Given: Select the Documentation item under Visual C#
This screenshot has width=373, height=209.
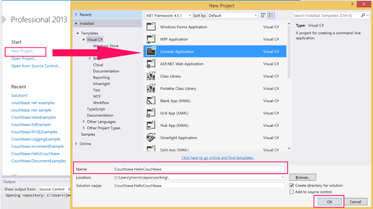Looking at the screenshot, I should (106, 71).
